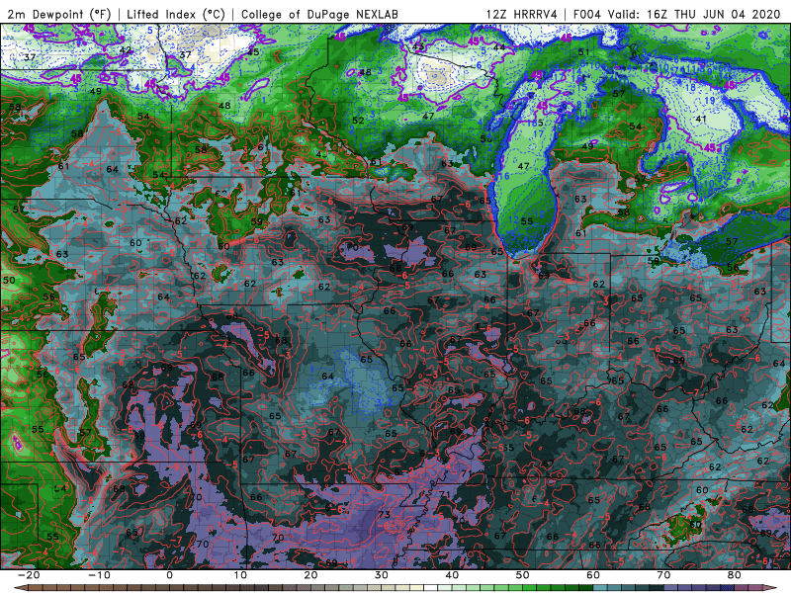Click the "2m Dewpoint (°F)" title text
Viewport: 791px width, 593px height.
point(59,15)
